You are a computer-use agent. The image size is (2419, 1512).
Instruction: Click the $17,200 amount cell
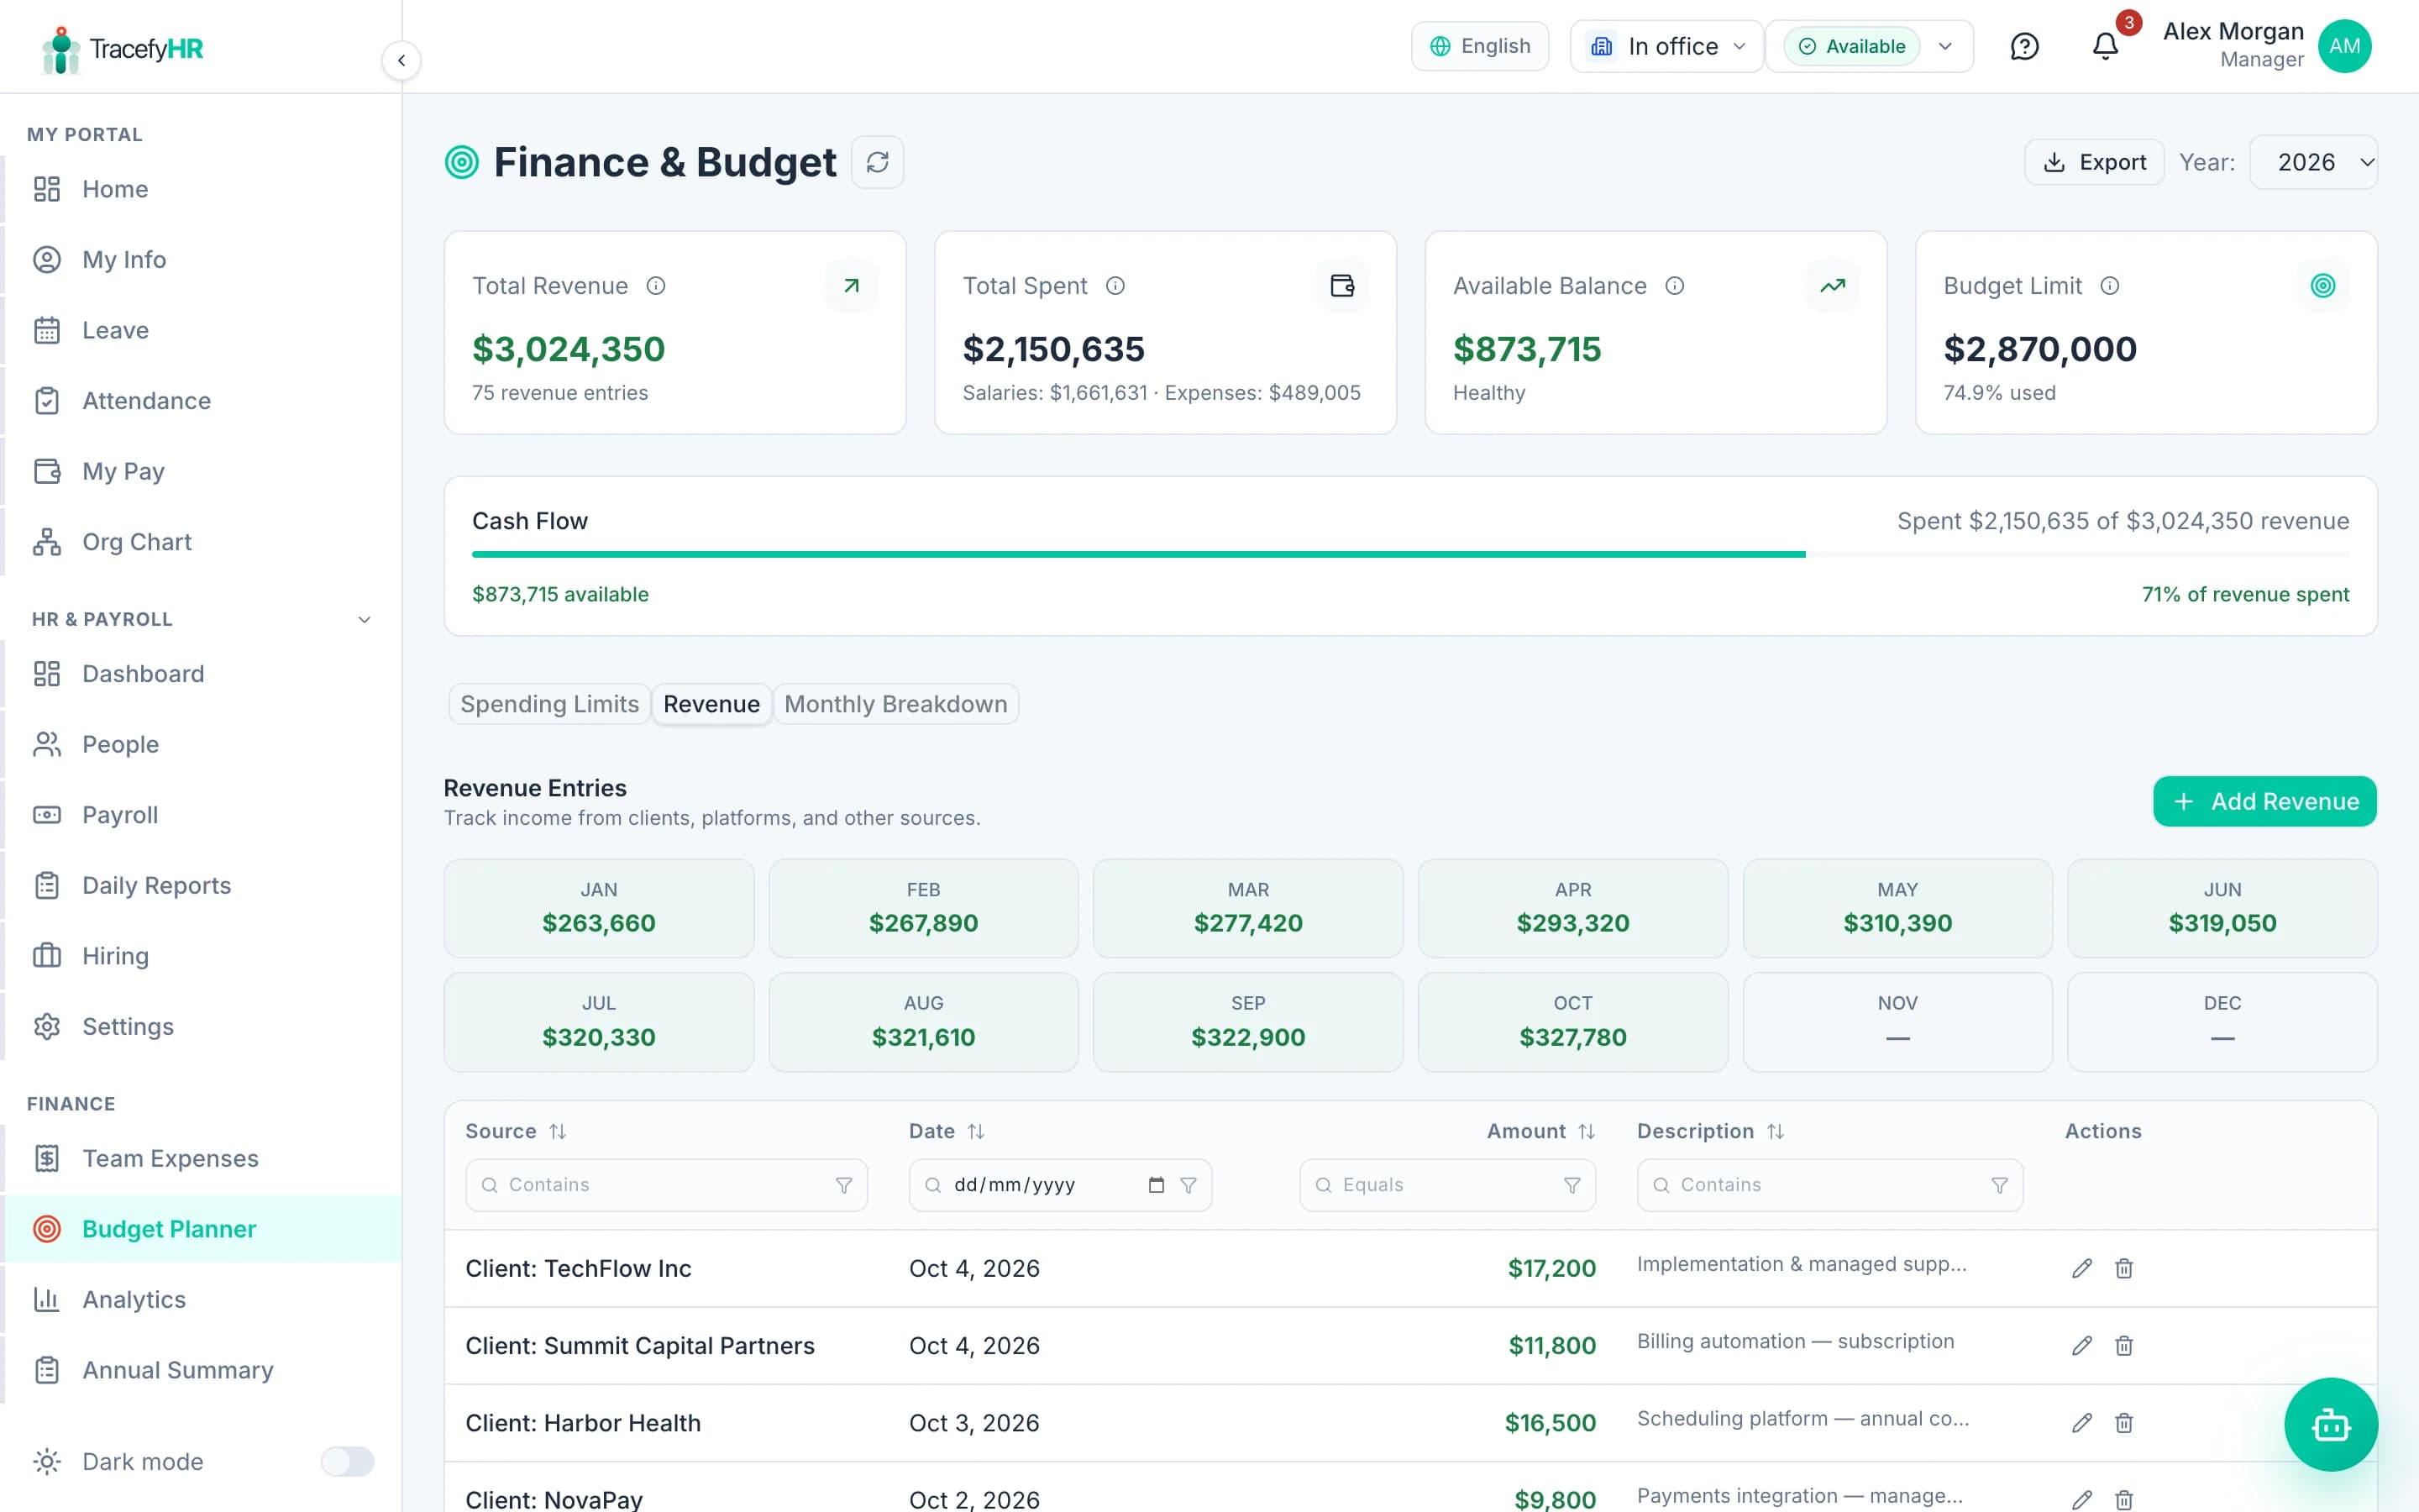(1551, 1268)
